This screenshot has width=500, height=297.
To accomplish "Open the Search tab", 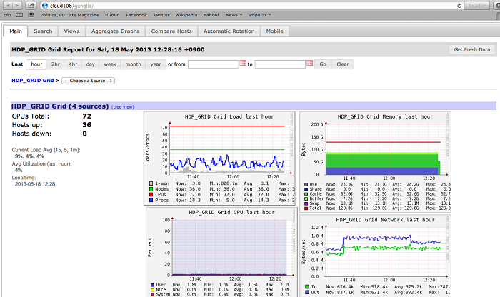I will (x=43, y=31).
